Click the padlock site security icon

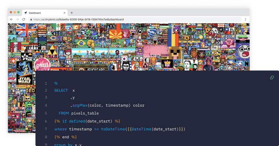[31, 19]
